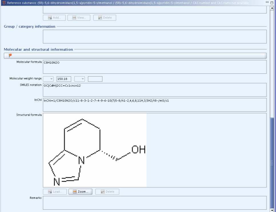Image resolution: width=276 pixels, height=212 pixels.
Task: Click the Group / category information heading
Action: pyautogui.click(x=30, y=26)
